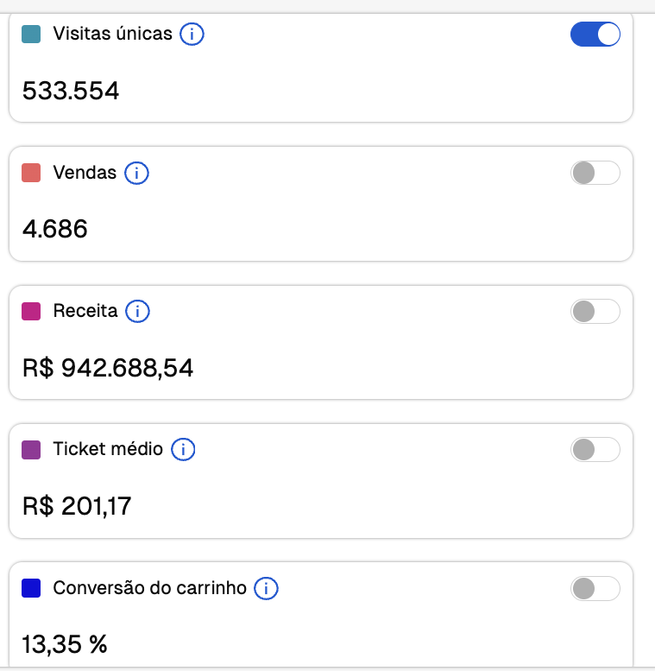Click the 533.554 visits value
655x671 pixels.
point(71,91)
